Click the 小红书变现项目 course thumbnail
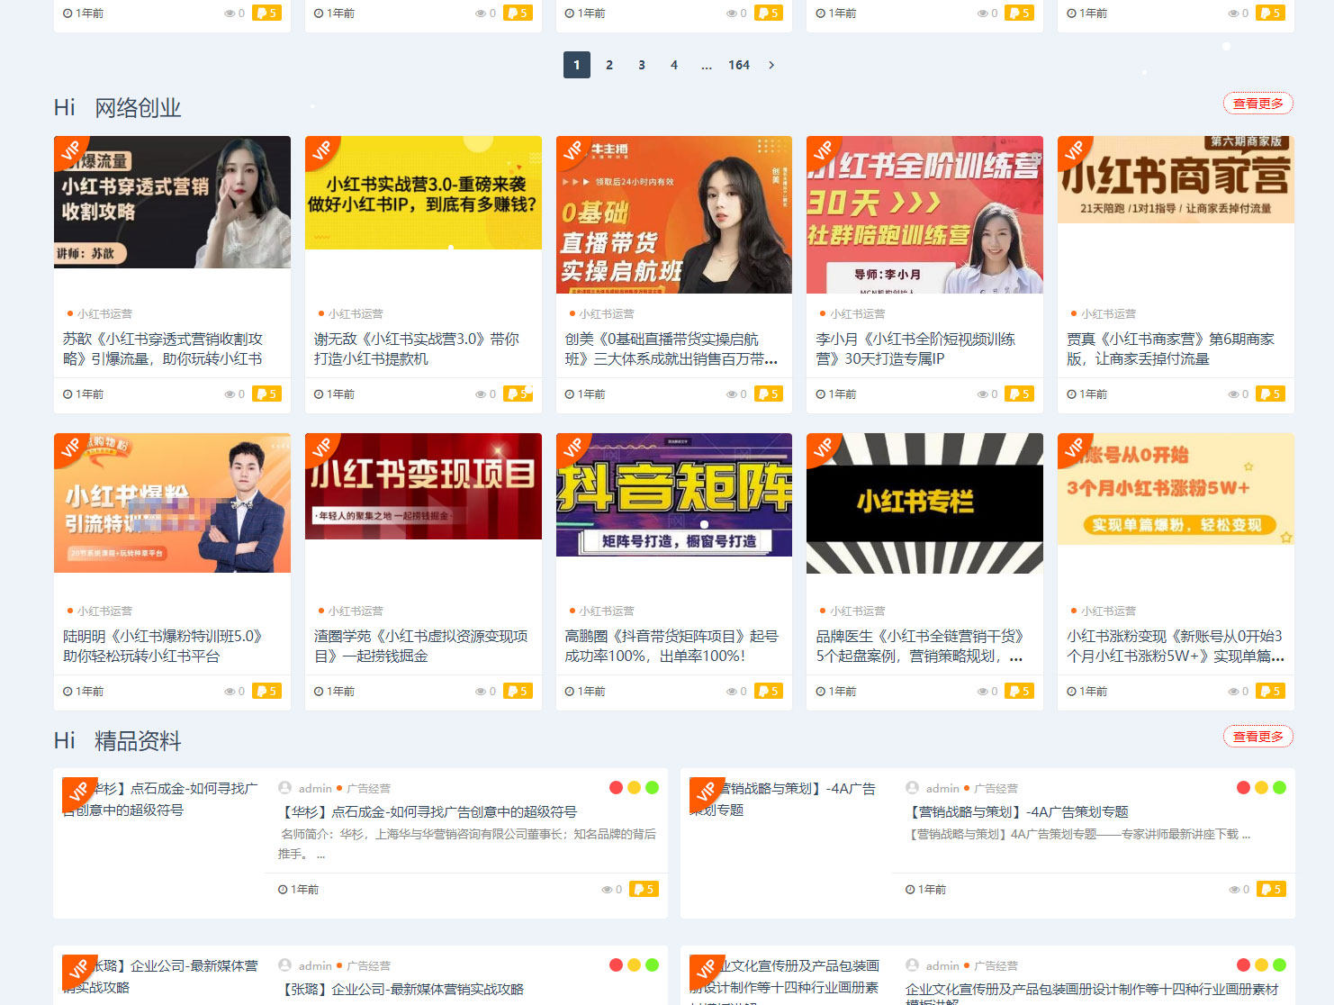1334x1005 pixels. 423,486
